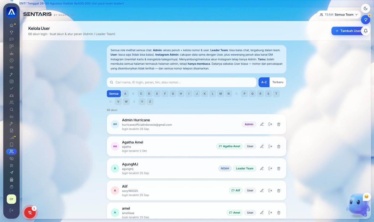374x222 pixels.
Task: Open the kanban board icon in the sidebar
Action: (x=11, y=46)
